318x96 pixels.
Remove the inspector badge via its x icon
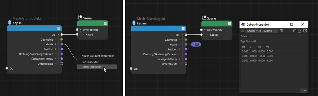pyautogui.click(x=193, y=45)
